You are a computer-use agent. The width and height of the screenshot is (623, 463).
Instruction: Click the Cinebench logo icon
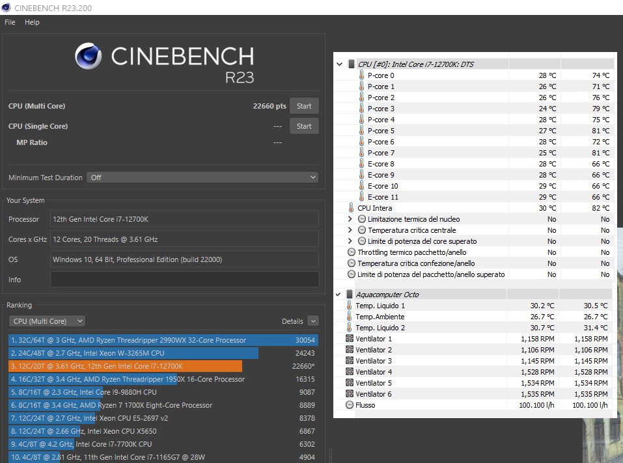88,56
